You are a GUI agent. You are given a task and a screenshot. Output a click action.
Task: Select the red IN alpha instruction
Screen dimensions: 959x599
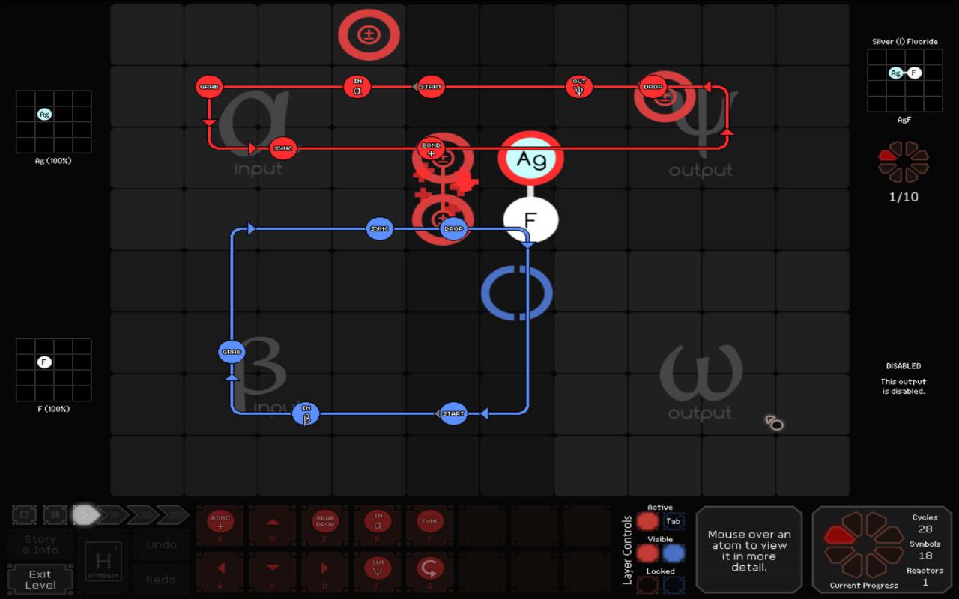[x=357, y=87]
